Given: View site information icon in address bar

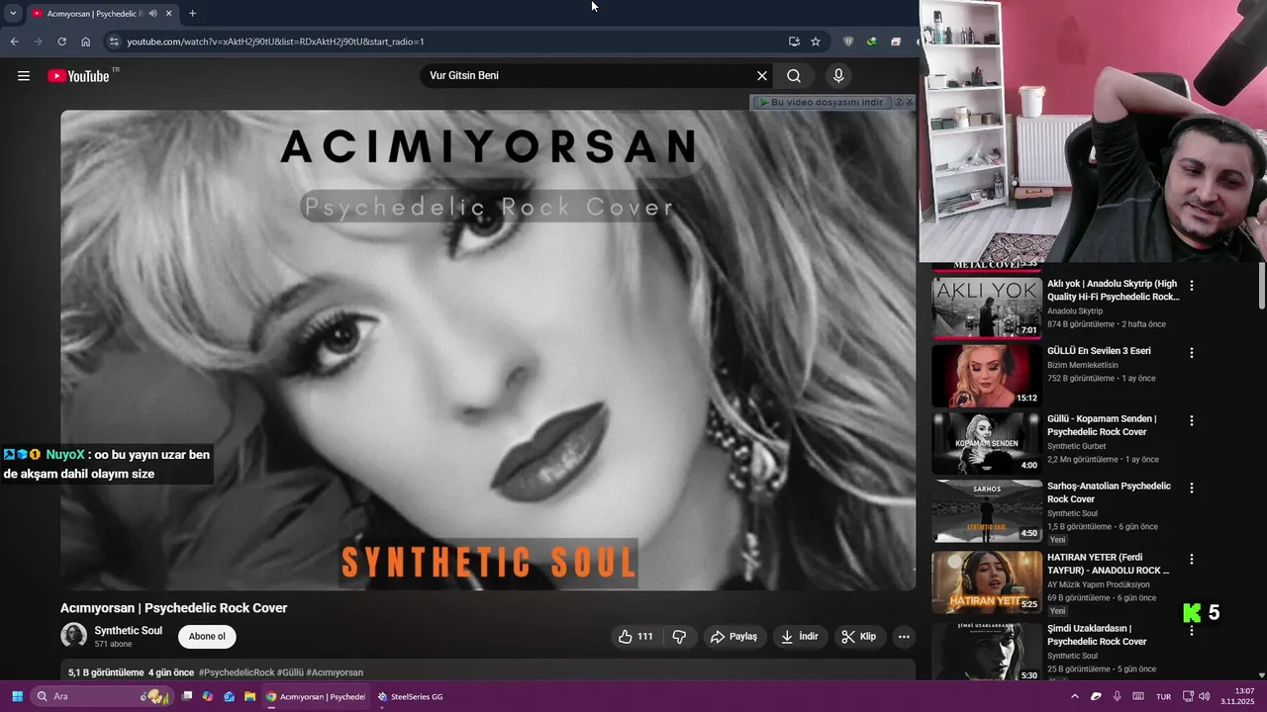Looking at the screenshot, I should point(114,42).
